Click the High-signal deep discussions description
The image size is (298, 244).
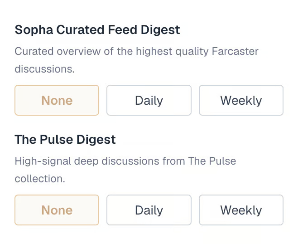pyautogui.click(x=125, y=170)
